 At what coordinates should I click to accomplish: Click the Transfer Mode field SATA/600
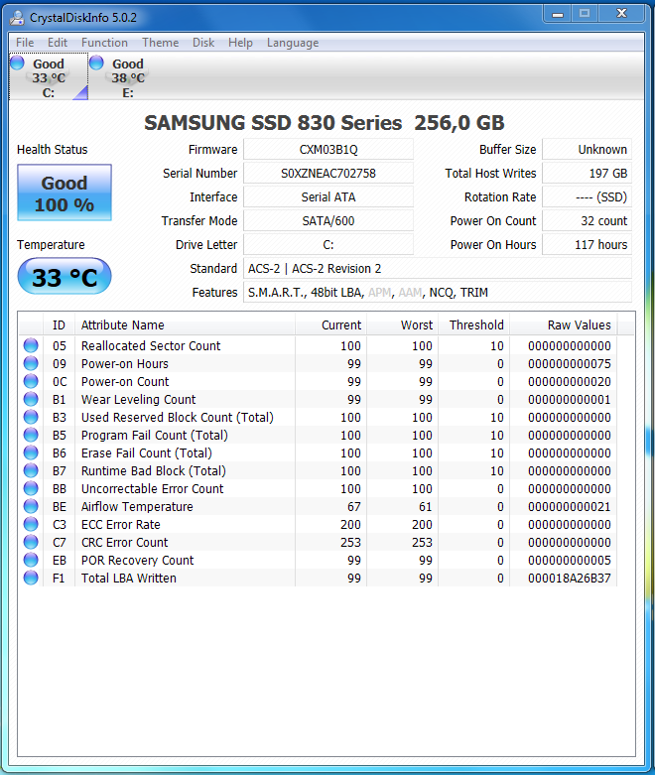click(x=328, y=220)
